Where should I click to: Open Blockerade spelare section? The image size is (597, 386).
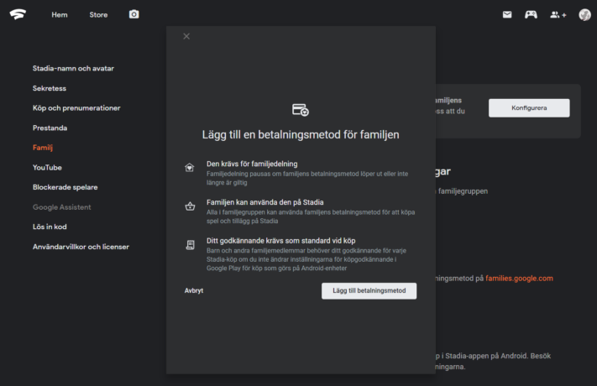(65, 187)
